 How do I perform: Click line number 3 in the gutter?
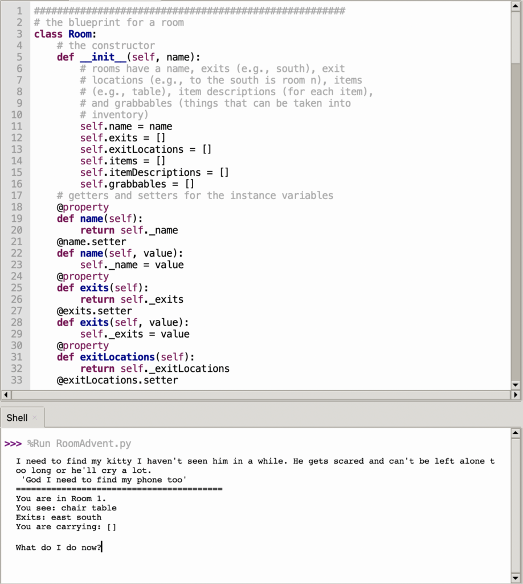coord(19,34)
